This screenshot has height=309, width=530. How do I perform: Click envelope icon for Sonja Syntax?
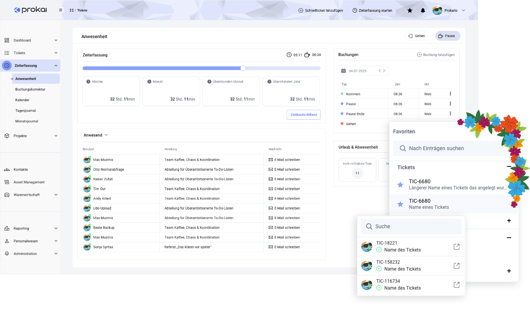[271, 247]
